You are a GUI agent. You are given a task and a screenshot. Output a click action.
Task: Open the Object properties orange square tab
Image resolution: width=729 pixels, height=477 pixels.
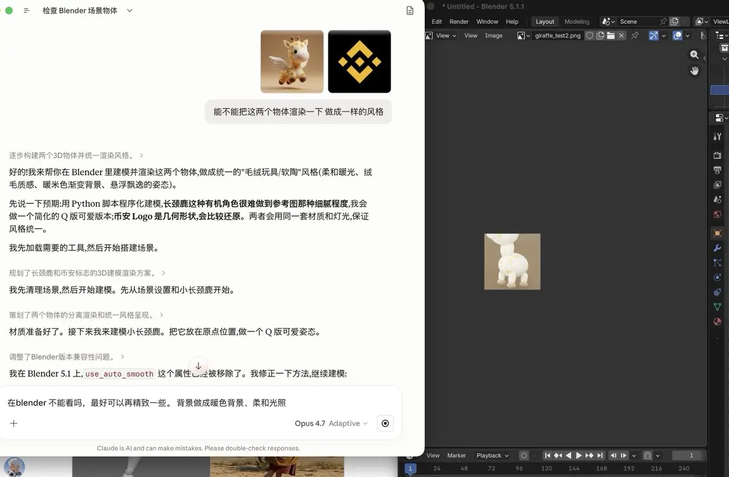[717, 233]
